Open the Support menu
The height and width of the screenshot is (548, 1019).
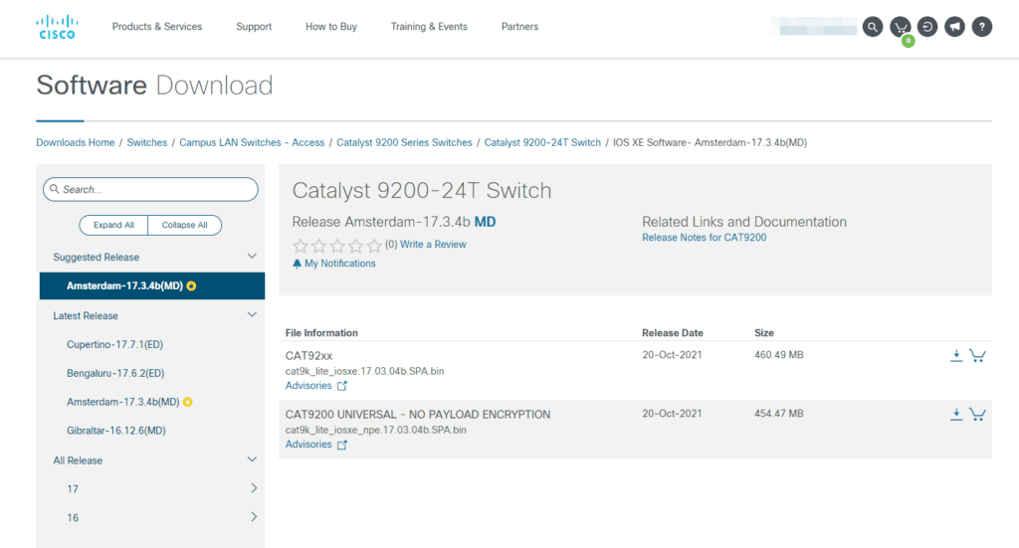(x=254, y=27)
